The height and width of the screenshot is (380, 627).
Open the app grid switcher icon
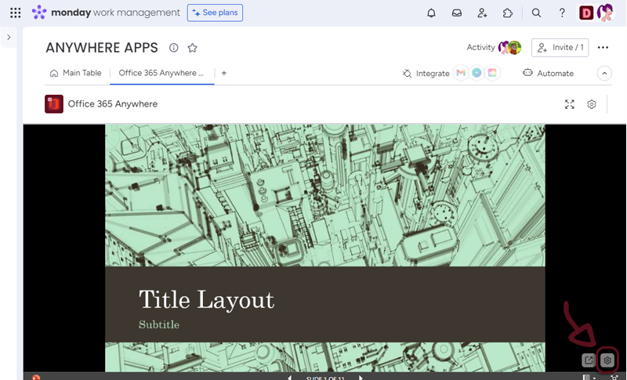tap(16, 13)
